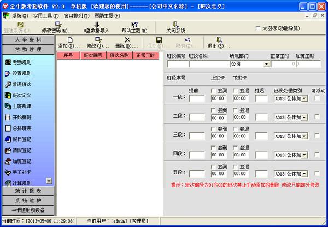Sort by 班次编号 column header
The height and width of the screenshot is (227, 328).
(x=93, y=55)
